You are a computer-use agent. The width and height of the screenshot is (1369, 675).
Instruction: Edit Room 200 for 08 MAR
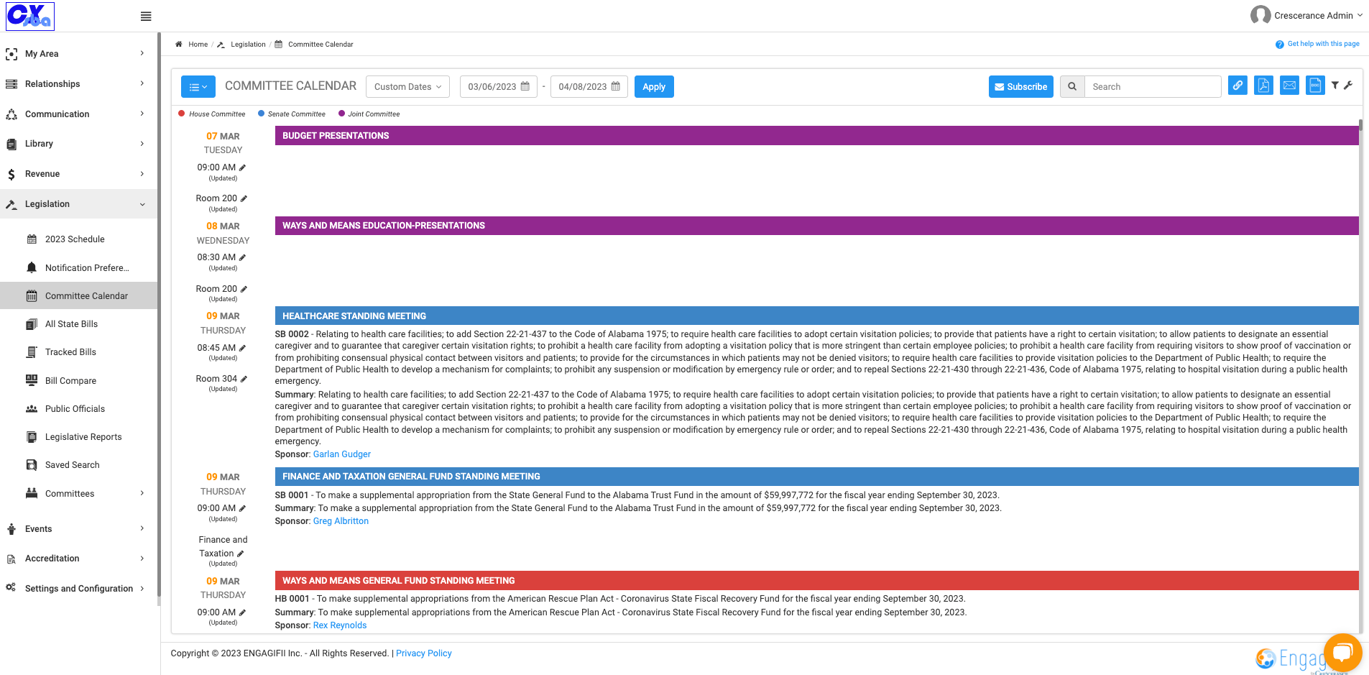pos(244,289)
